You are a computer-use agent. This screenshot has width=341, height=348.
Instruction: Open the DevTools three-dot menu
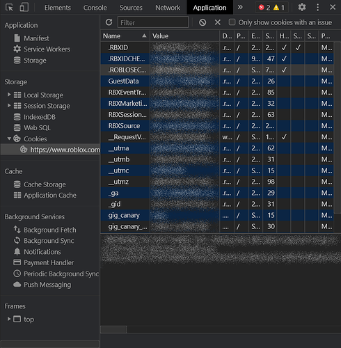tap(317, 8)
